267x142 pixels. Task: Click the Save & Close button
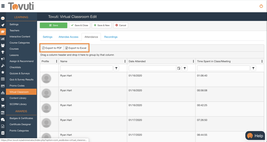[80, 25]
